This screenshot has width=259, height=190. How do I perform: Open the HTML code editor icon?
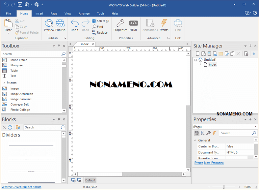(x=133, y=23)
